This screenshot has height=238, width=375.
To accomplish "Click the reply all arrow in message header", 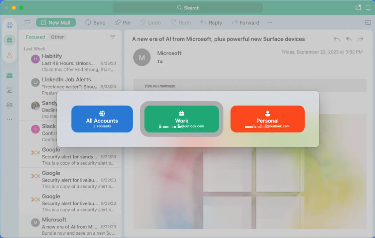I will click(x=349, y=39).
